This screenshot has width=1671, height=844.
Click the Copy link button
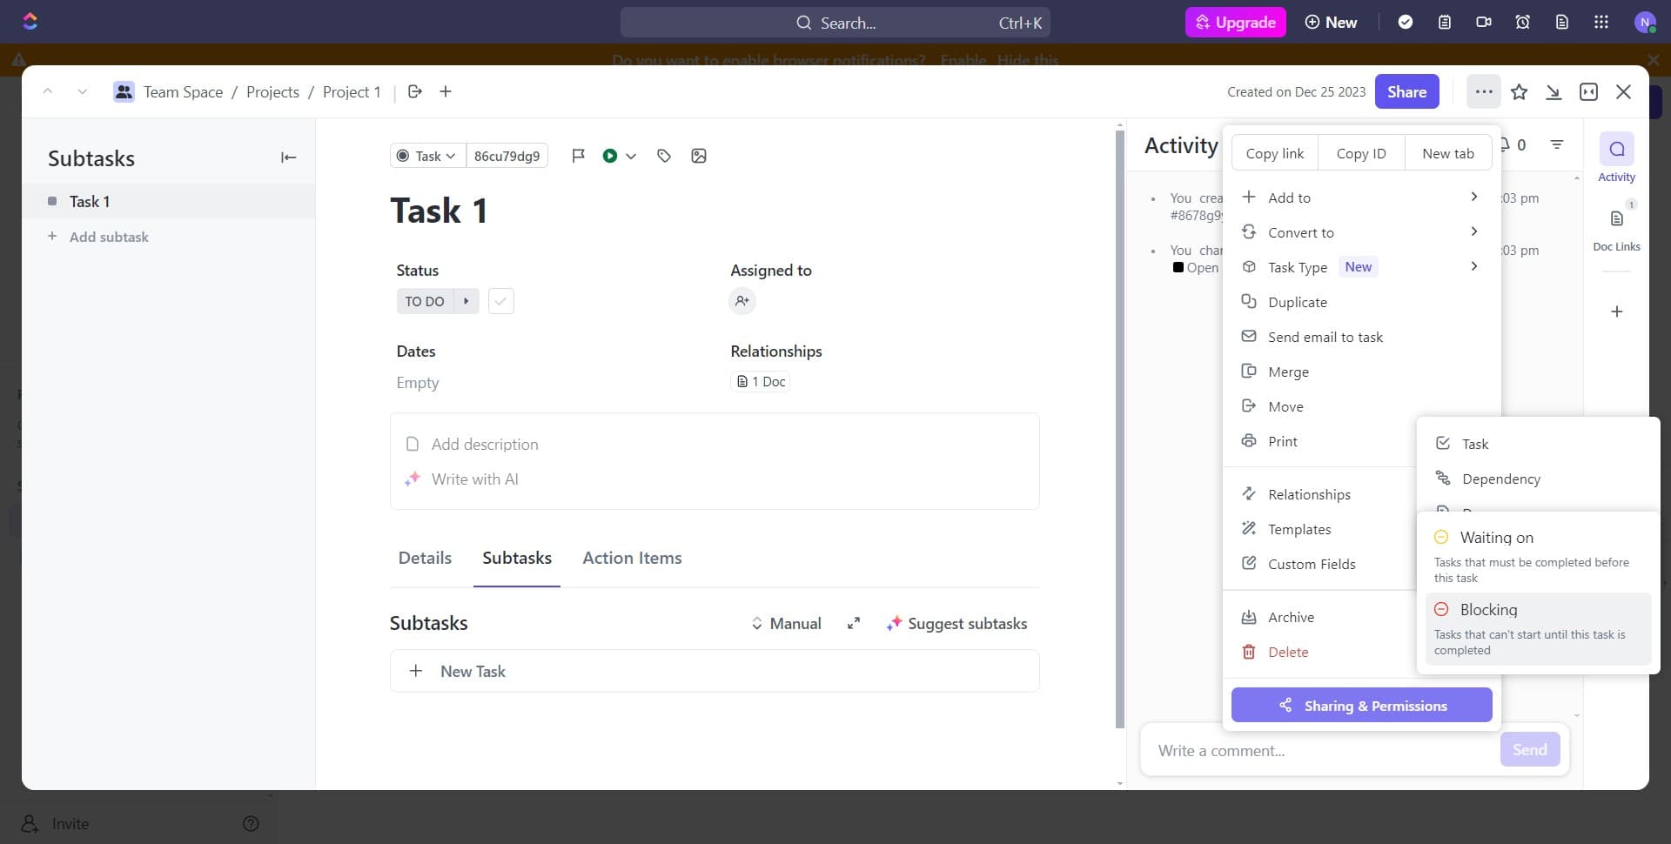[x=1274, y=153]
